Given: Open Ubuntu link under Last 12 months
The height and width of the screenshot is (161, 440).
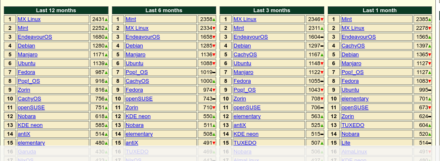Looking at the screenshot, I should (27, 63).
